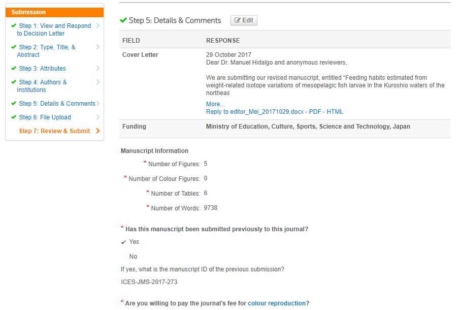Click the Cover Letter field label

pos(140,55)
